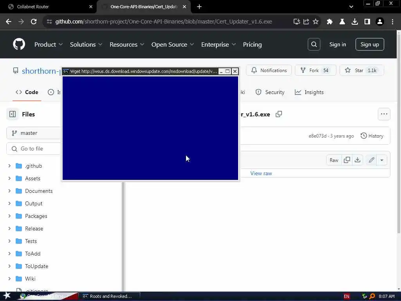The width and height of the screenshot is (401, 301).
Task: Click the install app icon in address bar
Action: point(296,22)
